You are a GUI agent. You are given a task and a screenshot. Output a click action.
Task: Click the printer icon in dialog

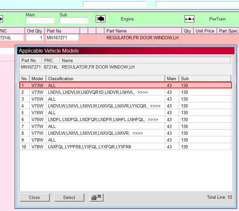(x=96, y=197)
